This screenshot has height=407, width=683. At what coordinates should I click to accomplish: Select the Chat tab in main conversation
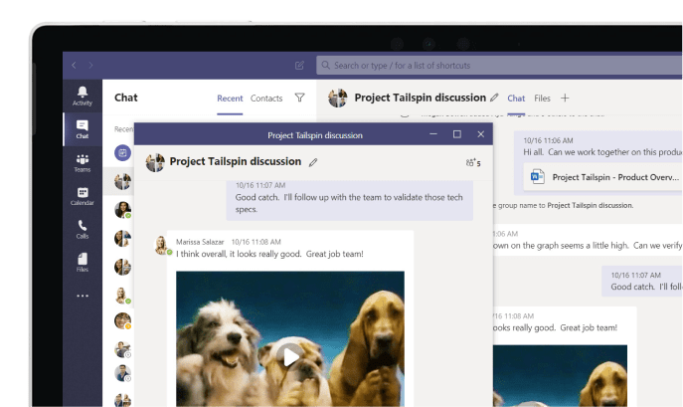[x=516, y=99]
